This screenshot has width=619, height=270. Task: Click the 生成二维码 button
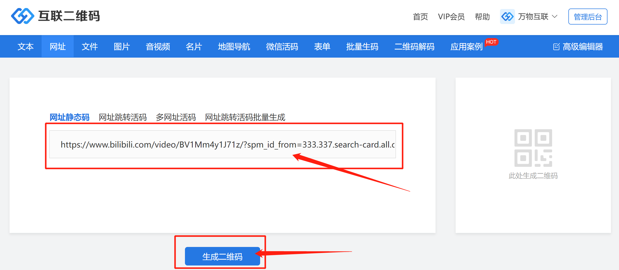(x=223, y=256)
